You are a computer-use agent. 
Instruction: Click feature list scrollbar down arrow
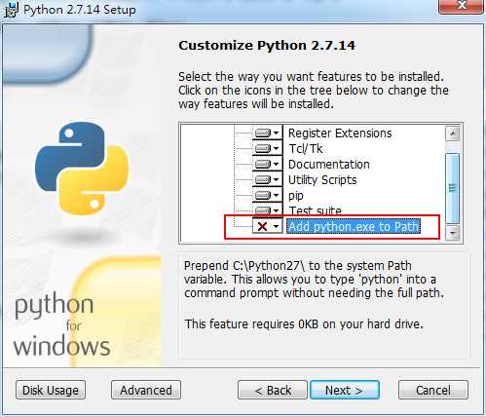[x=453, y=233]
